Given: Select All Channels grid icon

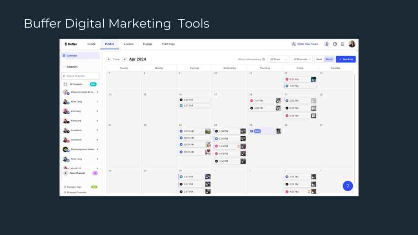Looking at the screenshot, I should [x=65, y=84].
